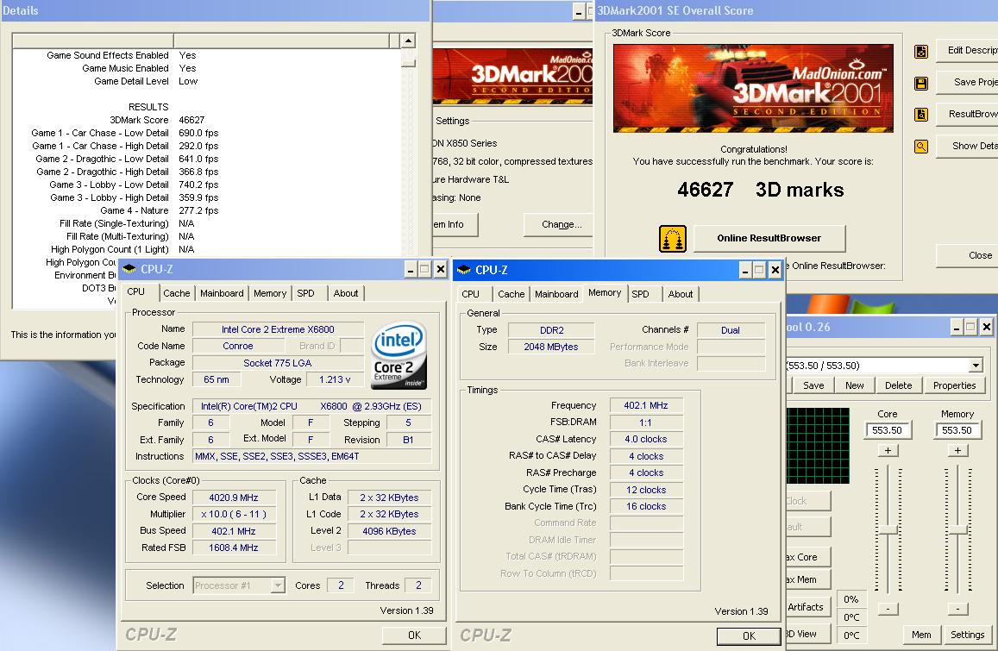Screen dimensions: 998x651
Task: Decrease Core clock with minus button
Action: coord(888,609)
